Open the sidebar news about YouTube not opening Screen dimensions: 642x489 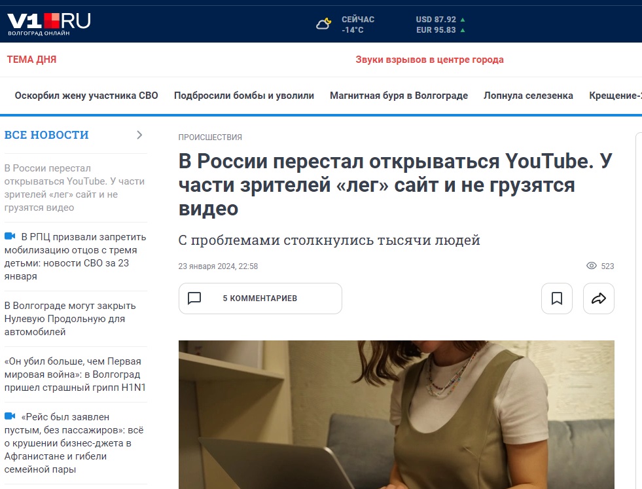click(75, 188)
